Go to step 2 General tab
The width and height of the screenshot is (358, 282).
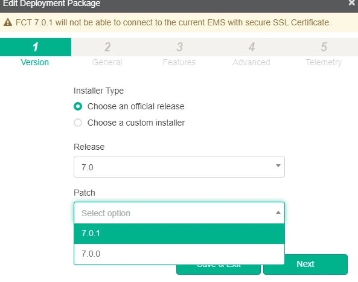point(107,53)
